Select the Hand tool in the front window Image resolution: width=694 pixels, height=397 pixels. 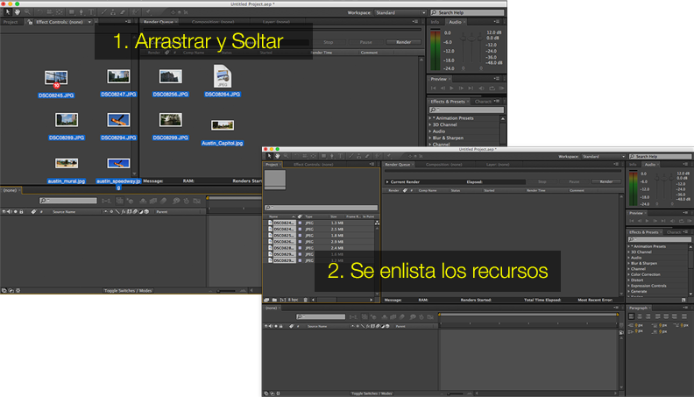coord(278,156)
